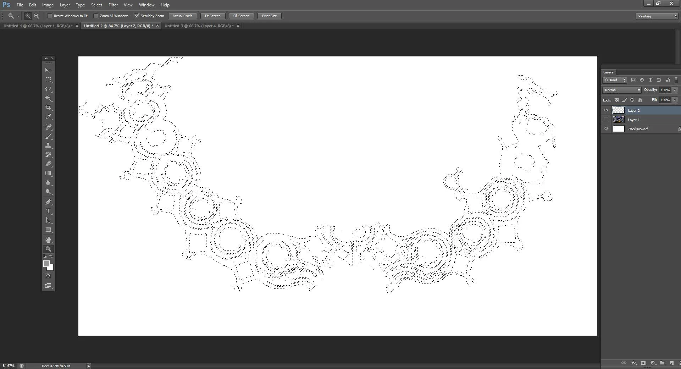This screenshot has height=369, width=681.
Task: Toggle filter for smart objects
Action: (668, 80)
